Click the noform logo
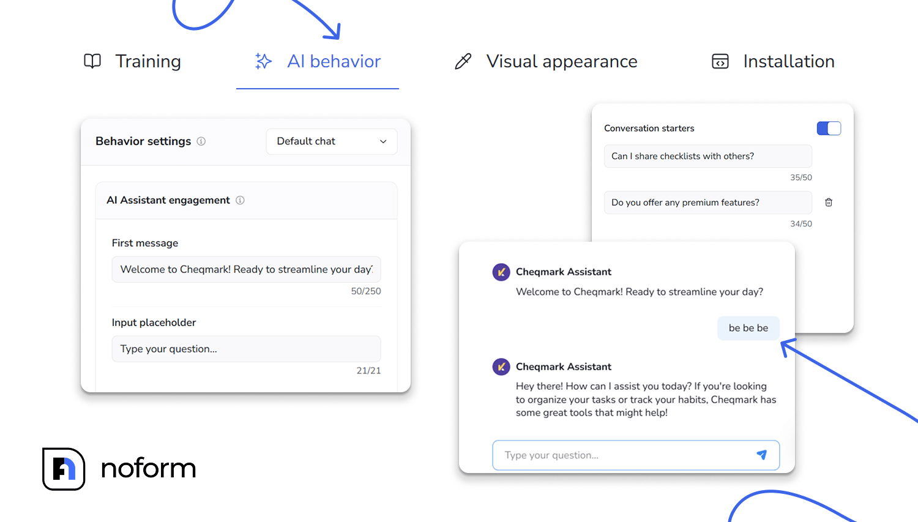 (x=119, y=468)
